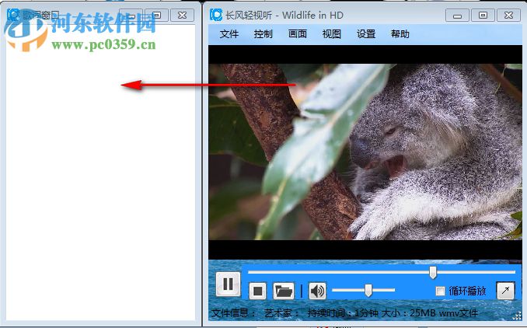The height and width of the screenshot is (328, 527).
Task: Enable the 循环播放 loop checkbox
Action: (440, 291)
